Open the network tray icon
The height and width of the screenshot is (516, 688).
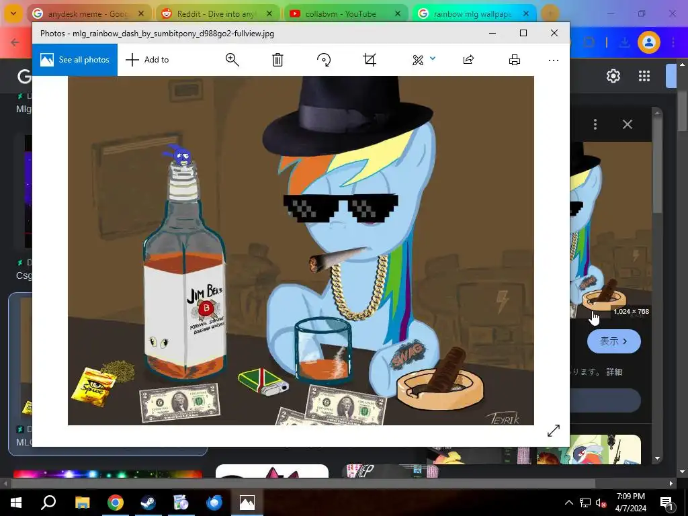tap(585, 503)
